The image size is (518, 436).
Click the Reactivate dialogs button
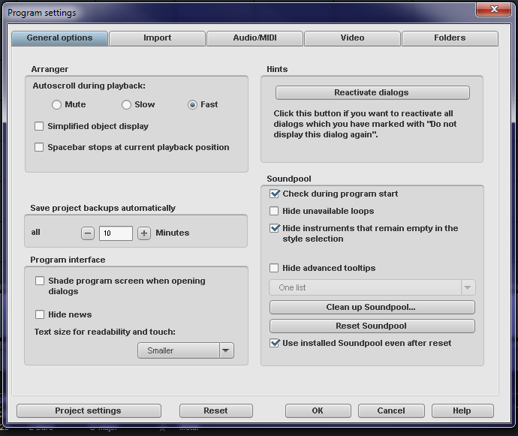click(372, 92)
